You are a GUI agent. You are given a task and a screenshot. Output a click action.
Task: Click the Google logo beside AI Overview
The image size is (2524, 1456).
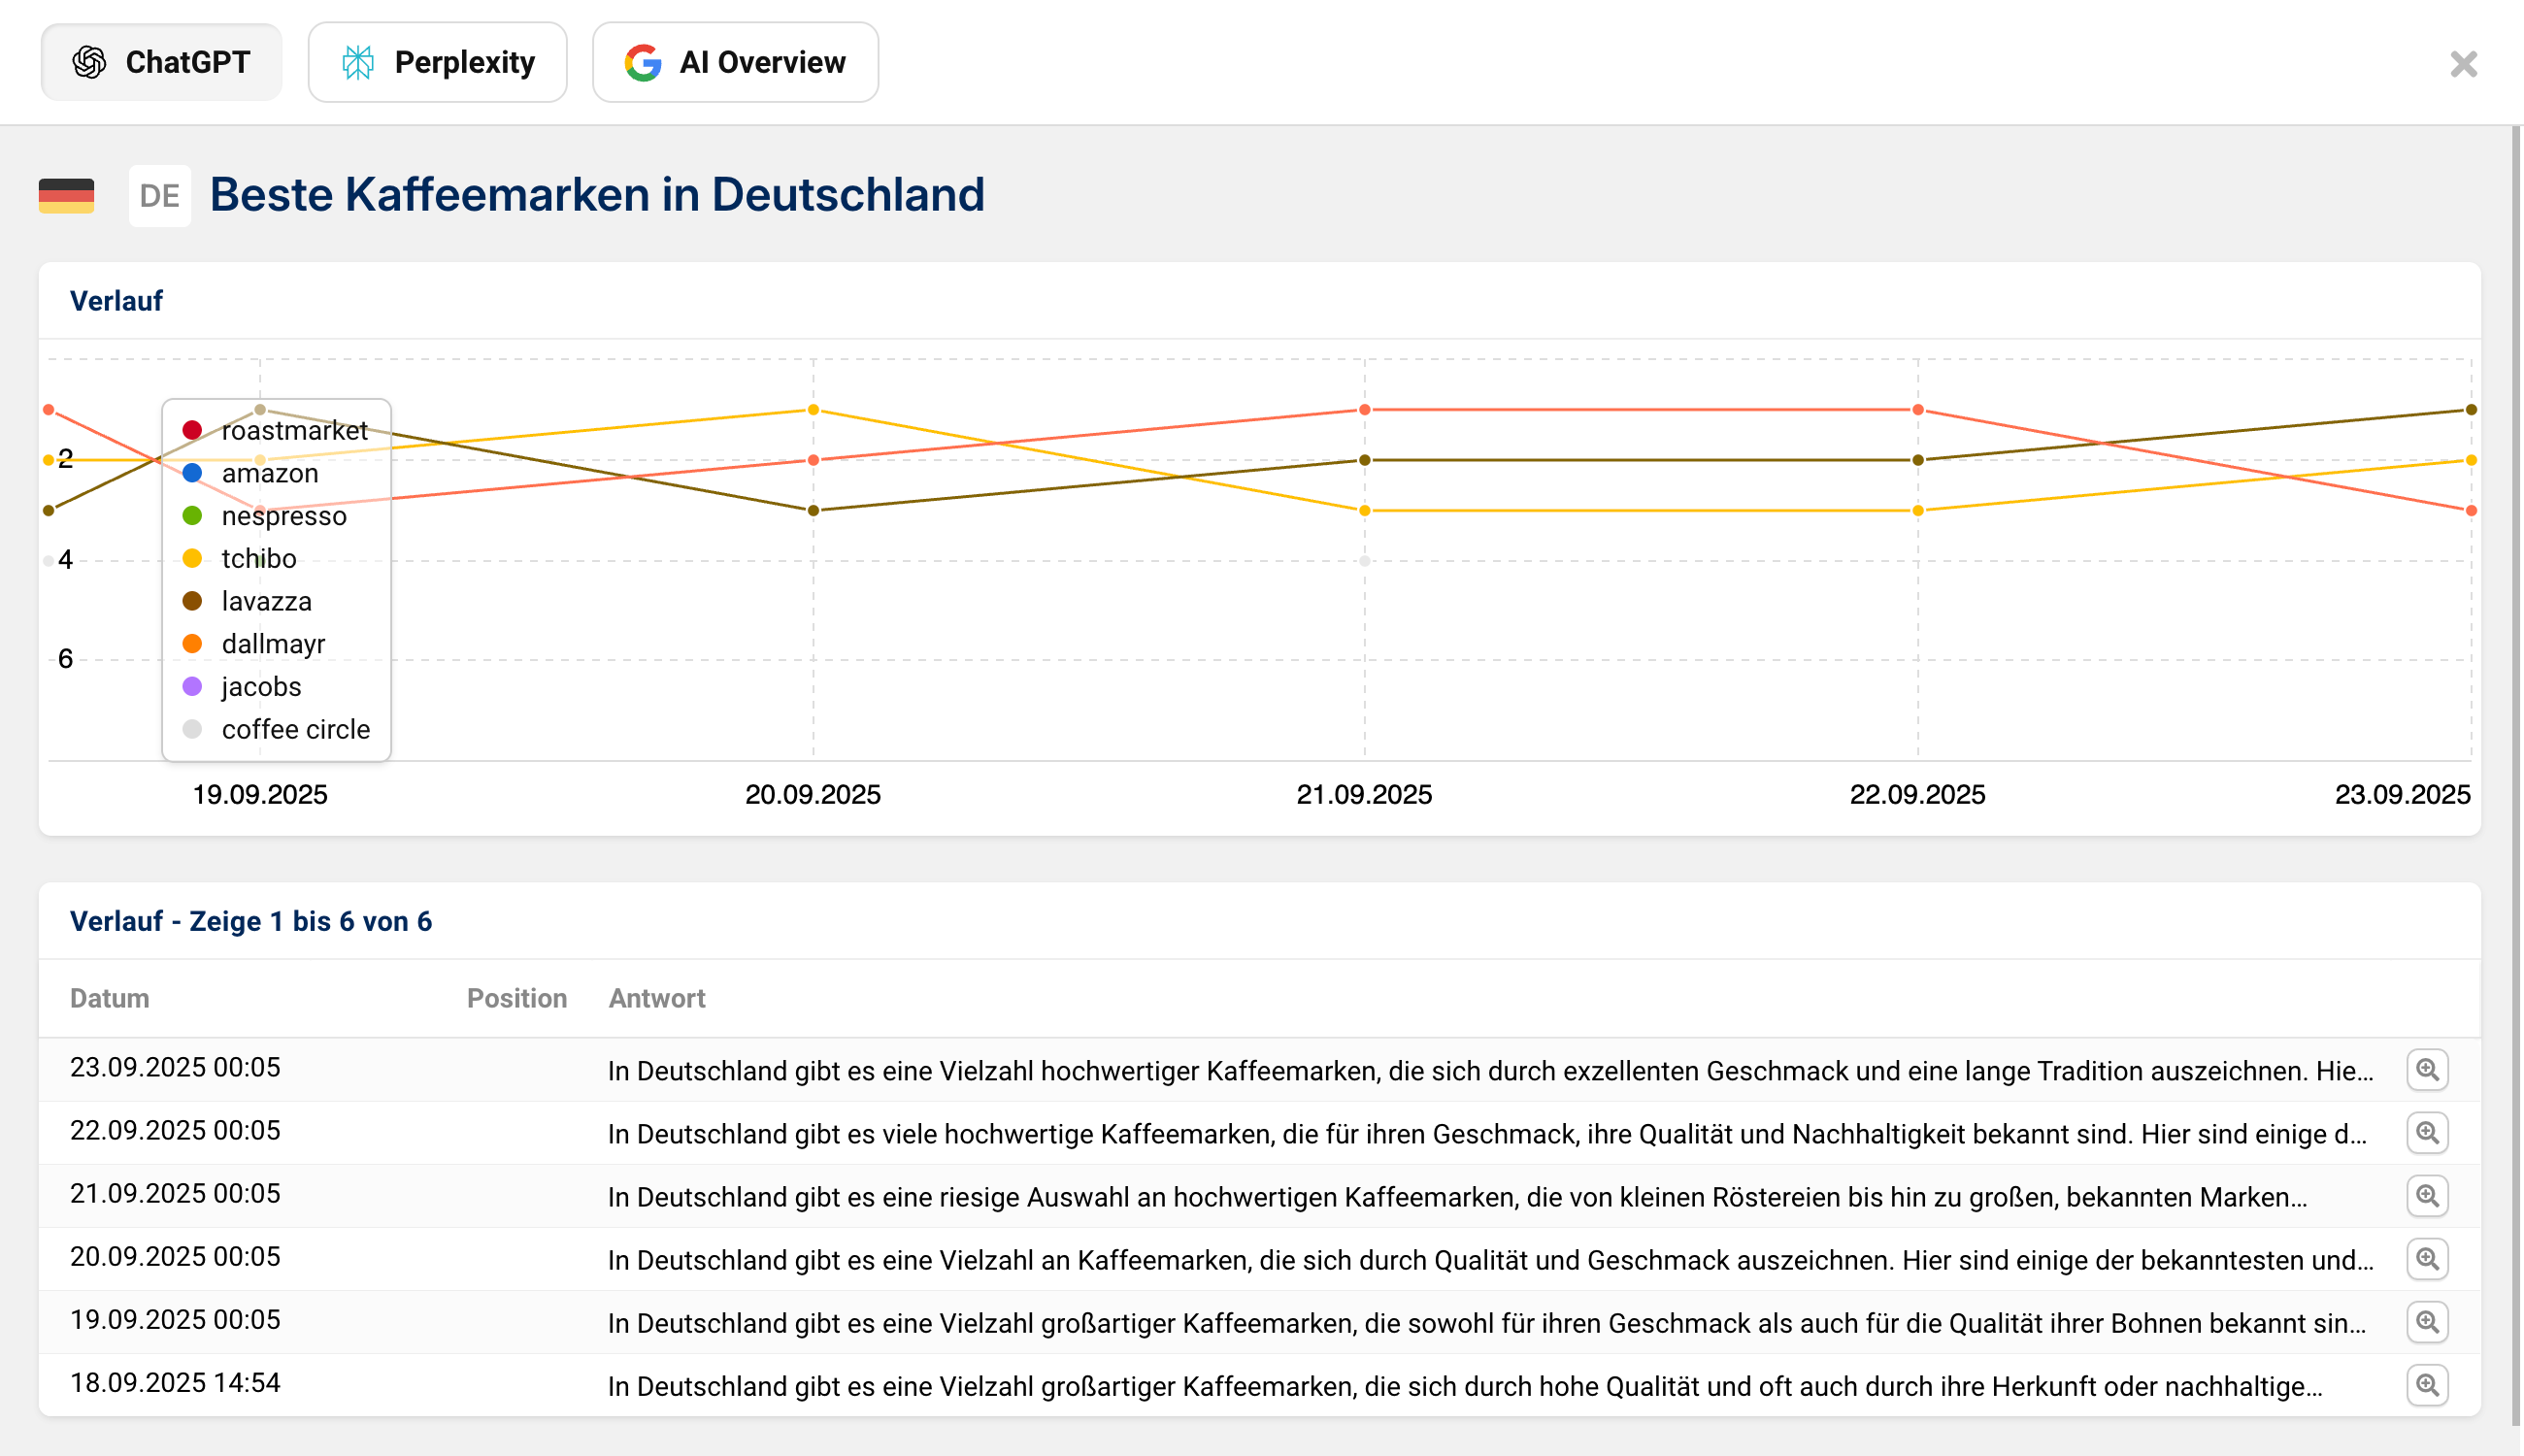[645, 63]
